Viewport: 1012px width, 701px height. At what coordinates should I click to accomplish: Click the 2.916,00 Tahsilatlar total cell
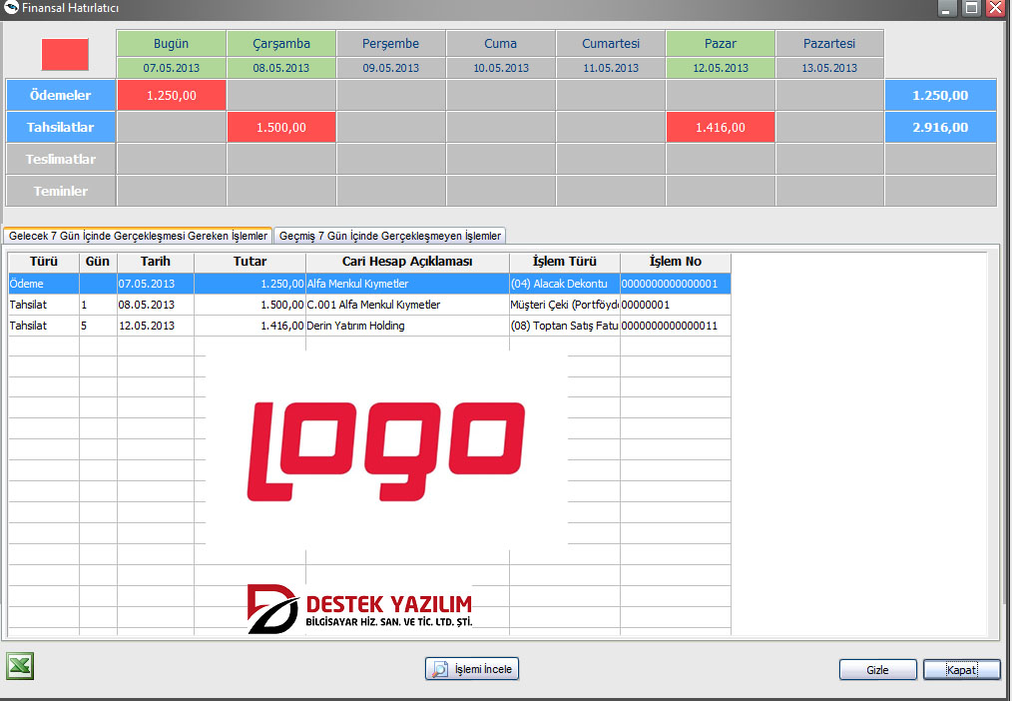point(939,127)
